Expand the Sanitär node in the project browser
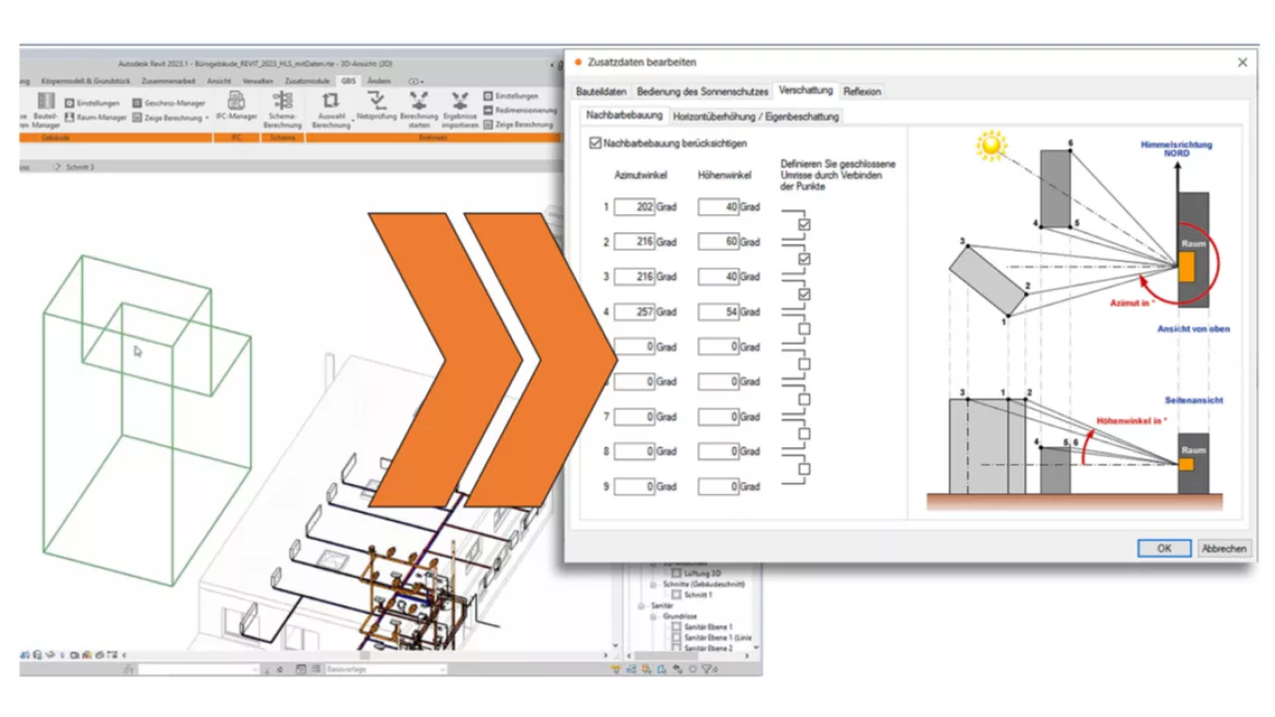This screenshot has height=717, width=1275. tap(641, 606)
